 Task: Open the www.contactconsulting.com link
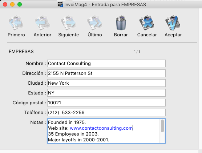(101, 128)
